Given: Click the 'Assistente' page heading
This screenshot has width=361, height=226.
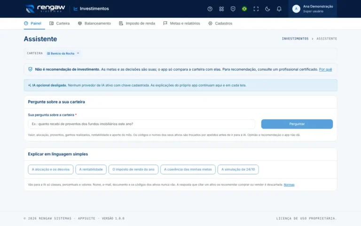Looking at the screenshot, I should tap(40, 39).
